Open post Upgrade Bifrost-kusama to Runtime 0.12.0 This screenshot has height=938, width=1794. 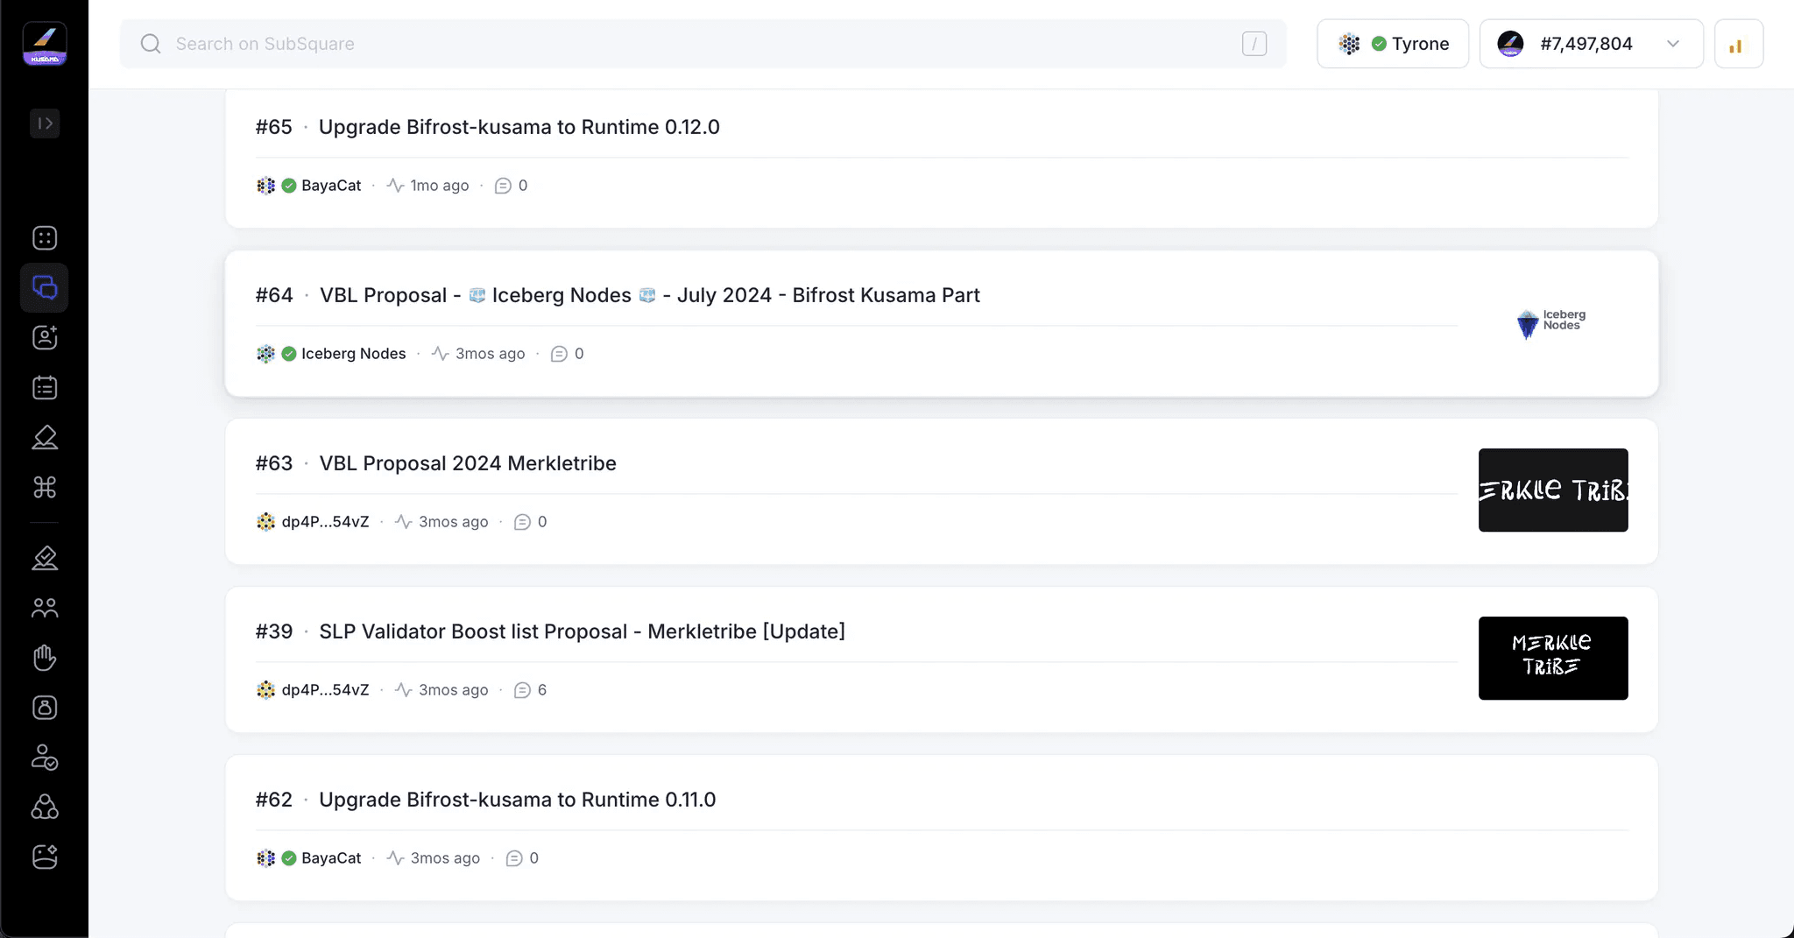[x=519, y=127]
